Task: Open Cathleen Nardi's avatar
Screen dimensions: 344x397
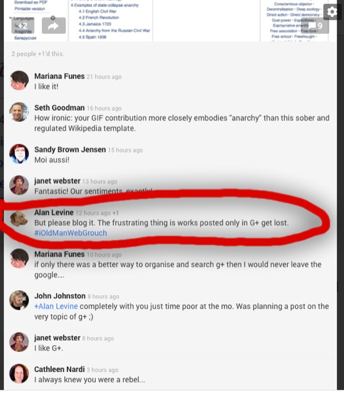Action: click(x=19, y=374)
